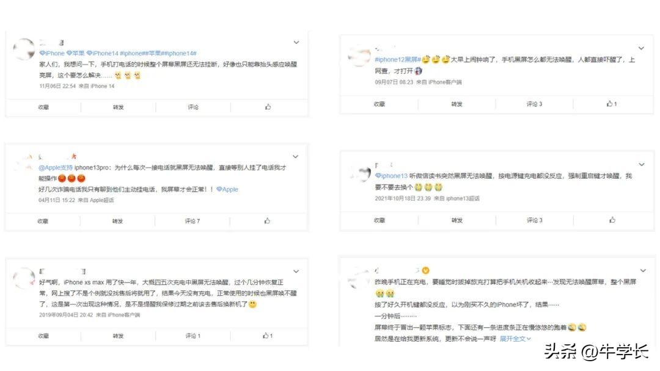Image resolution: width=660 pixels, height=371 pixels.
Task: Click 评论 on the iPhone14 post
Action: point(193,107)
